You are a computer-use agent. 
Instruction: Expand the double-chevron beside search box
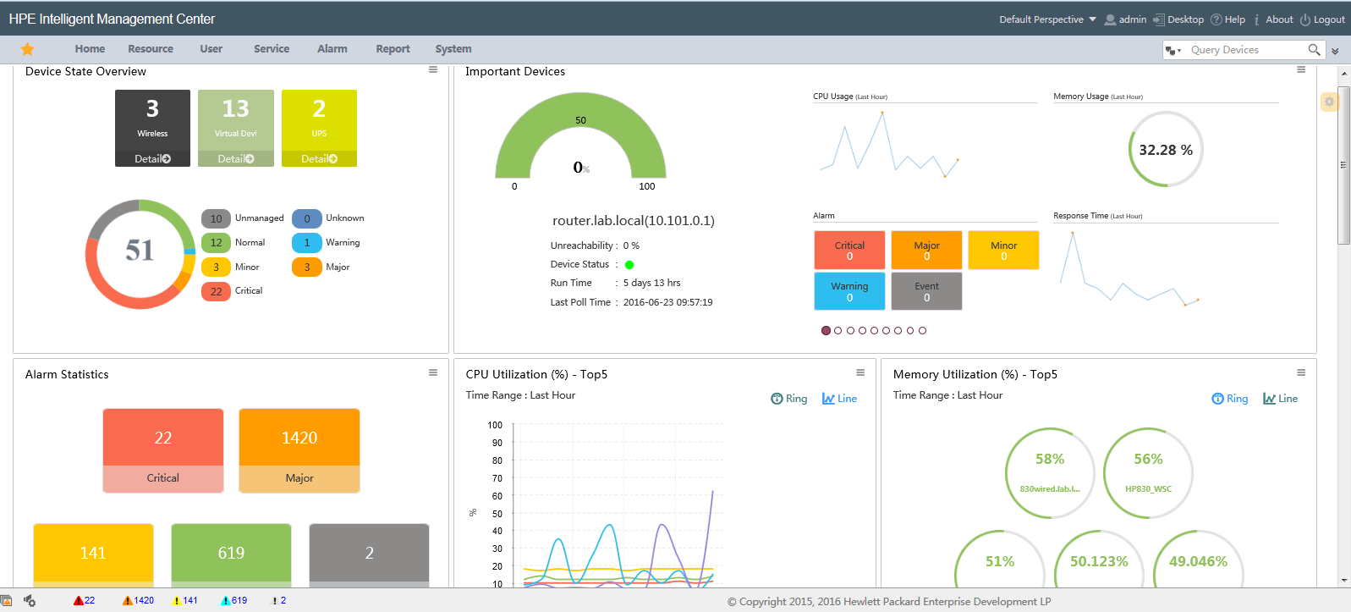[x=1335, y=51]
